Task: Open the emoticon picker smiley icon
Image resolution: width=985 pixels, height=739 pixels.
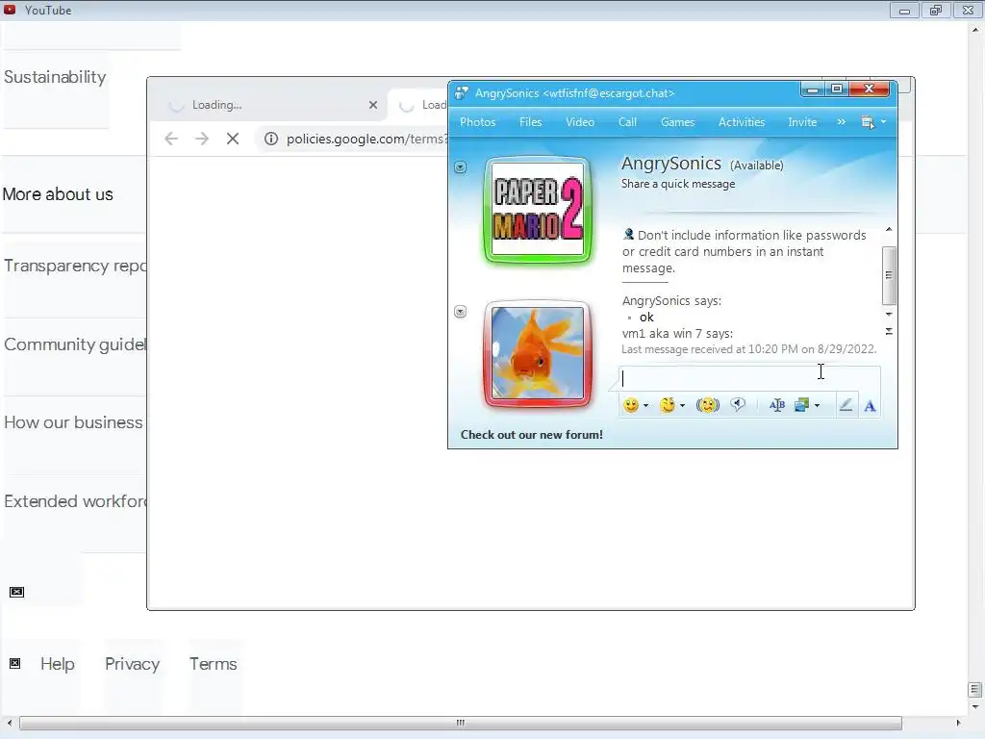Action: click(631, 405)
